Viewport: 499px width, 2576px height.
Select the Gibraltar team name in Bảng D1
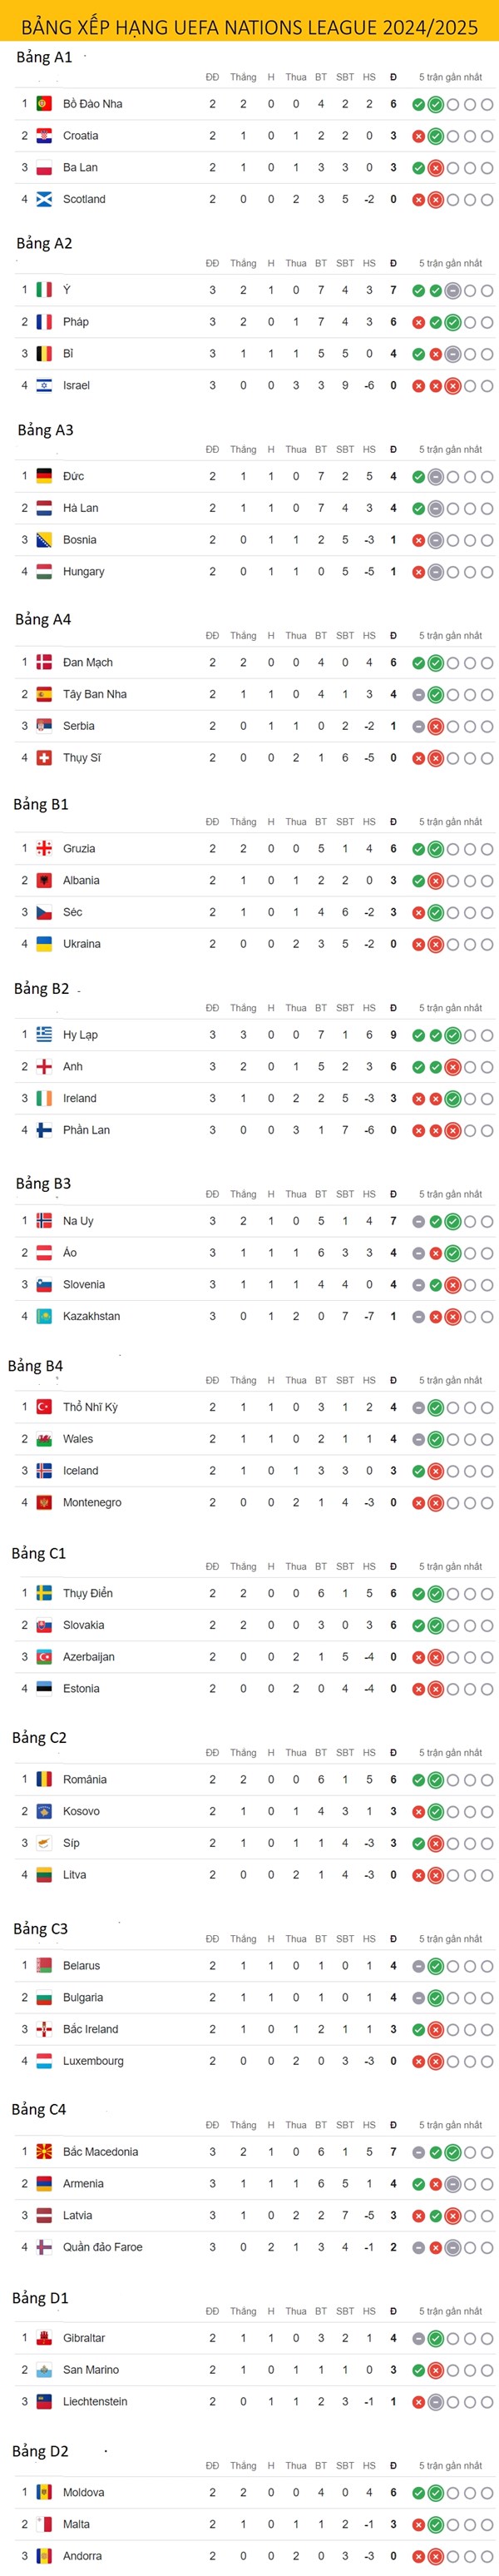84,2338
